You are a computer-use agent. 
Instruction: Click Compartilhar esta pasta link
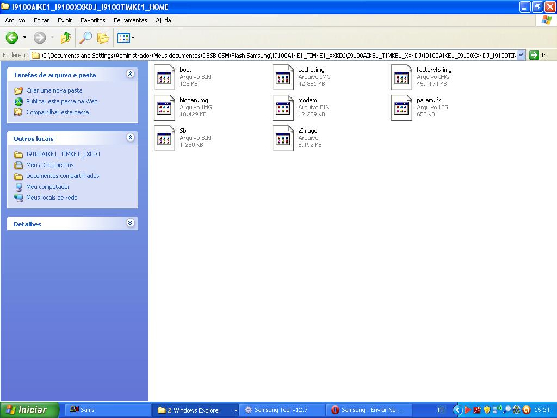[x=58, y=112]
